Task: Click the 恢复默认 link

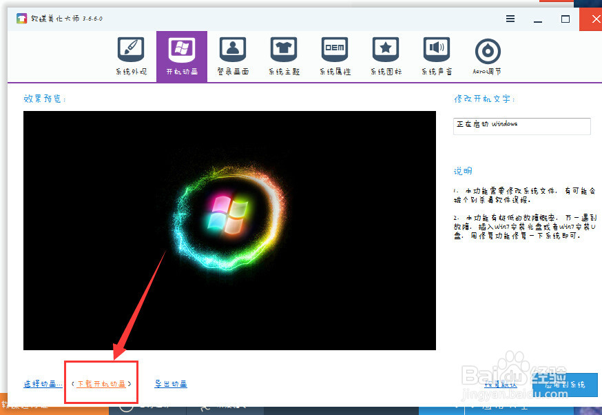Action: [500, 384]
